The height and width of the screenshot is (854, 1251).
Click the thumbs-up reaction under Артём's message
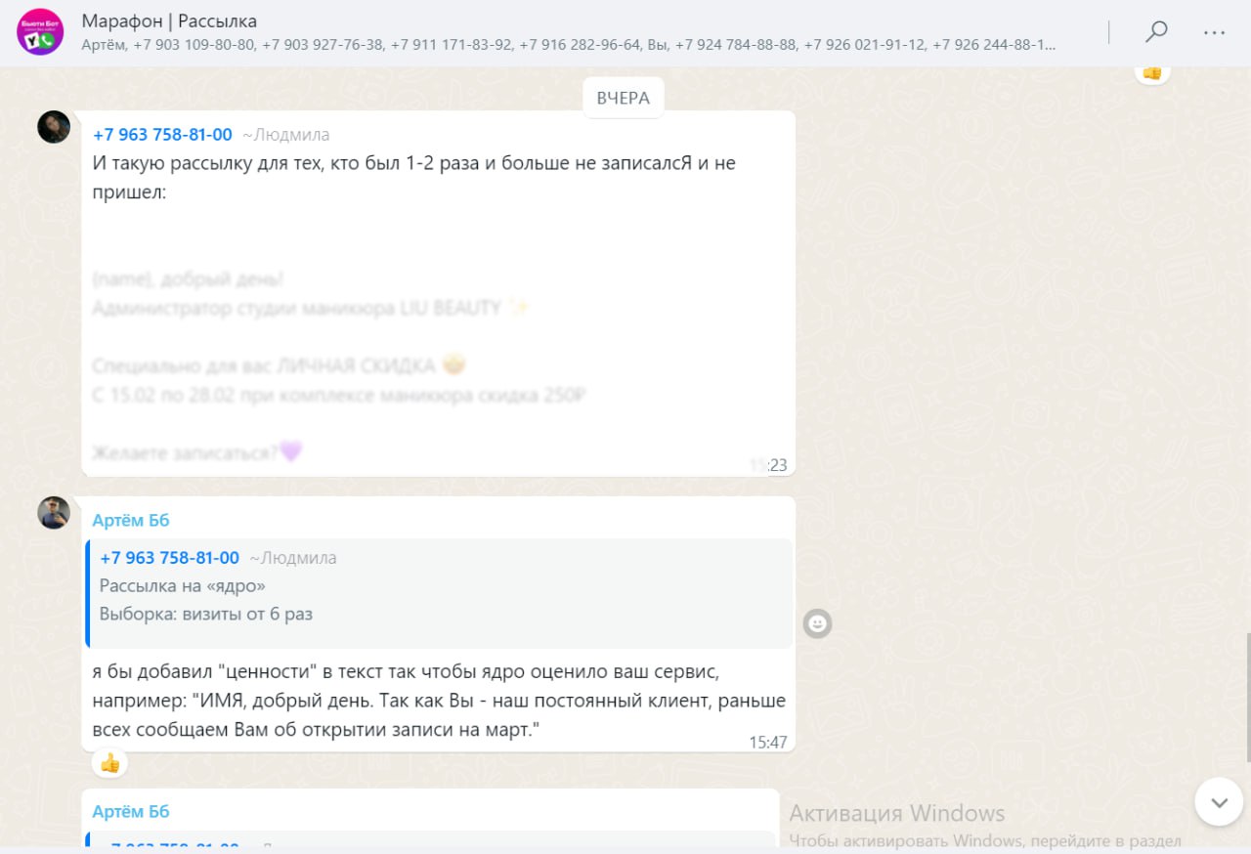pyautogui.click(x=110, y=763)
